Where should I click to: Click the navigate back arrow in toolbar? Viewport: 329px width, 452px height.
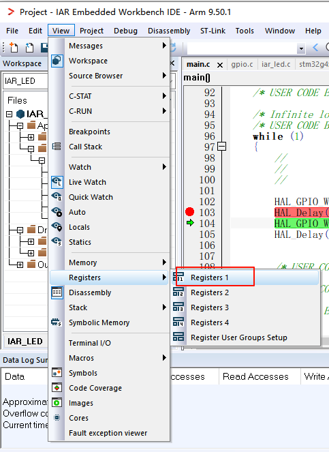click(x=315, y=47)
